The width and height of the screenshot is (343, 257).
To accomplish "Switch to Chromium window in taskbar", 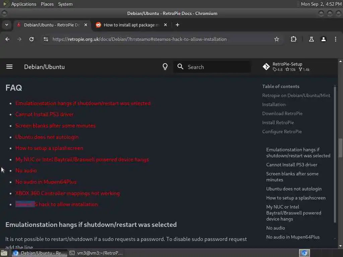I will coord(40,253).
